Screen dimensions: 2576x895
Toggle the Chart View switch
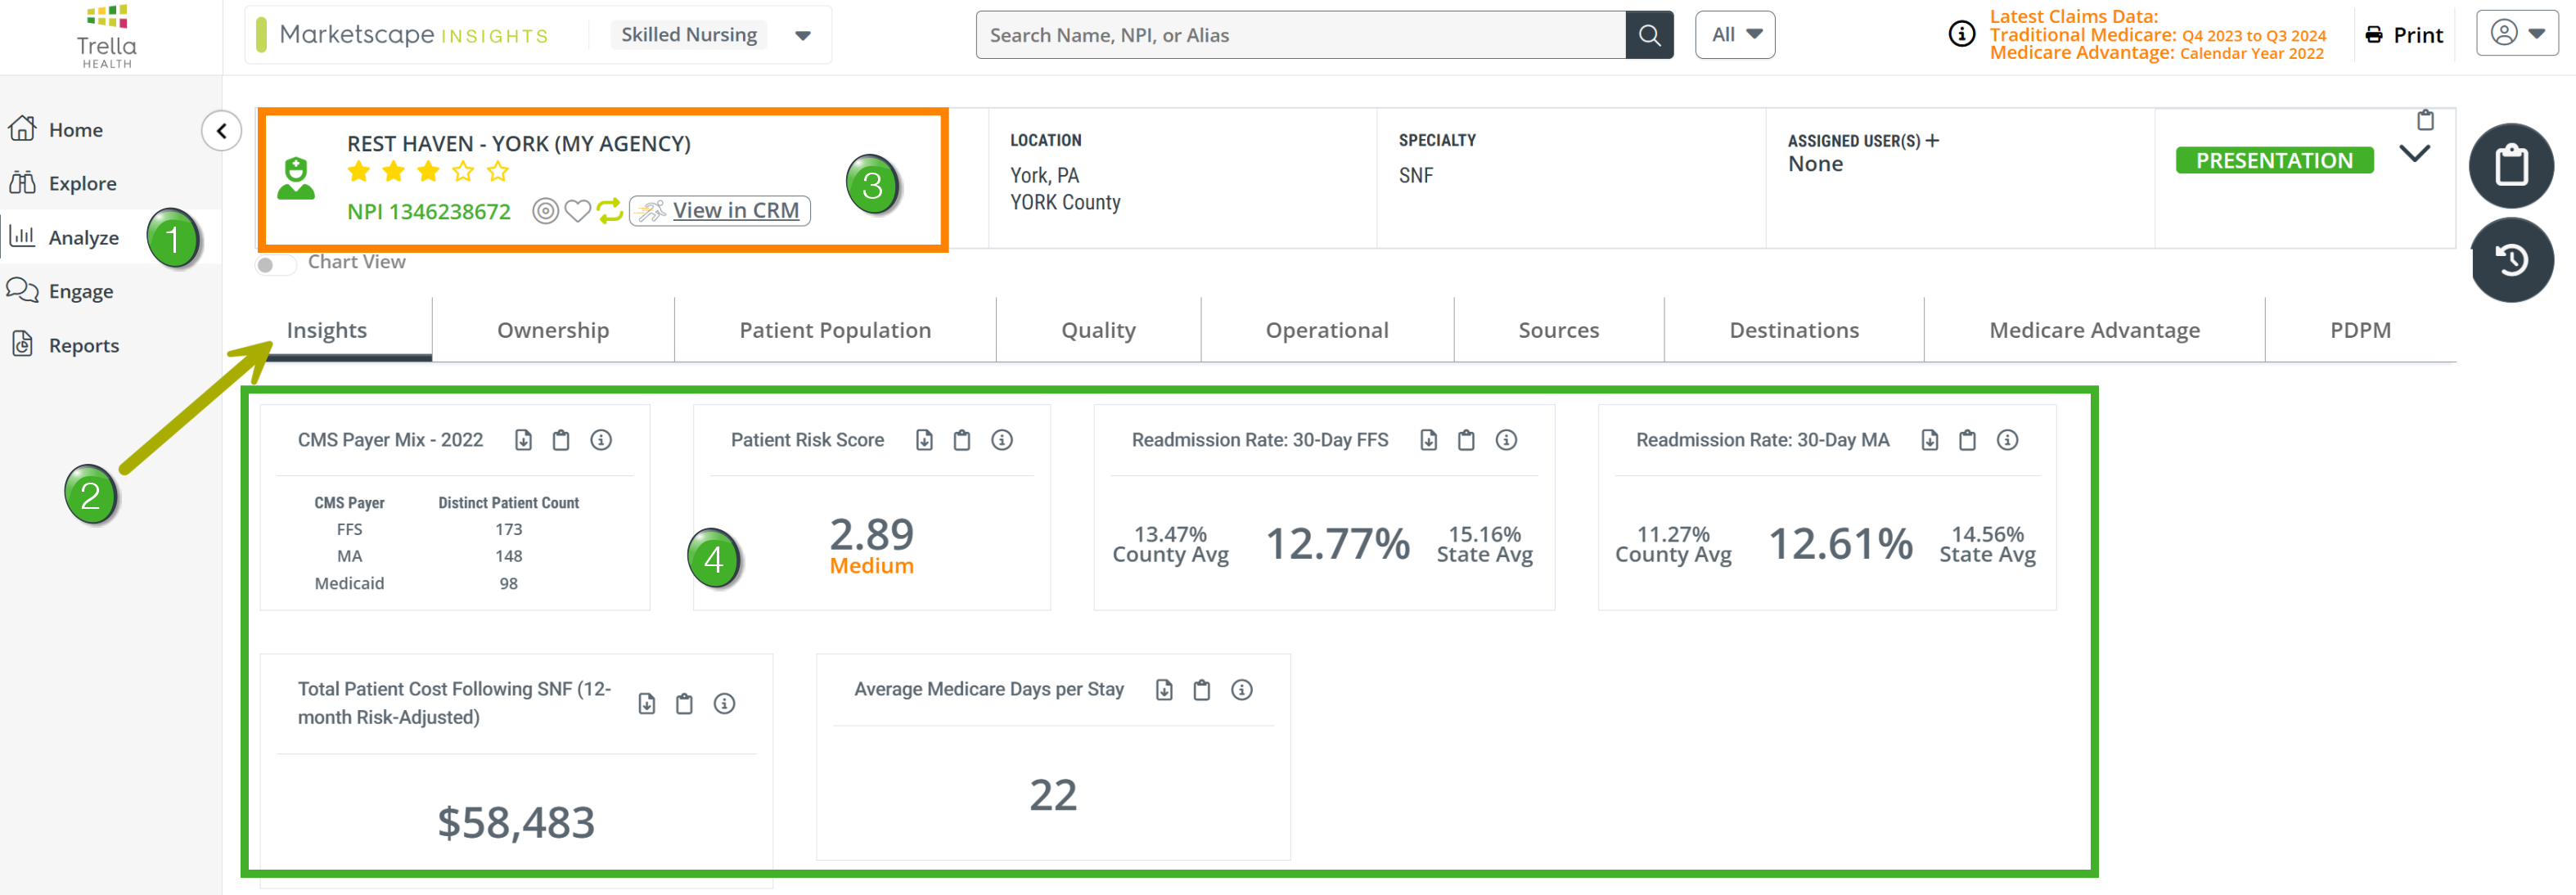point(275,264)
